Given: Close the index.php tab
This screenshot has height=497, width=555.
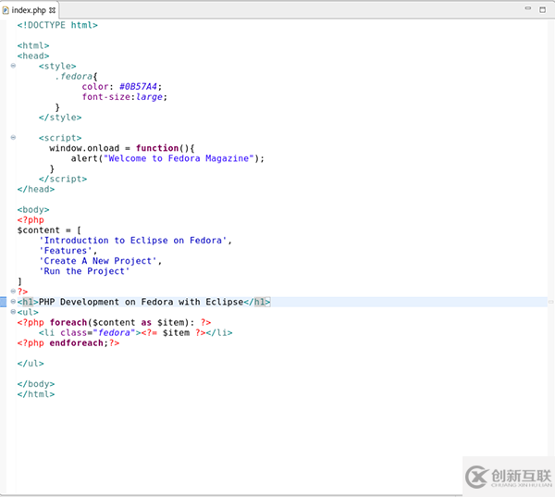Looking at the screenshot, I should 53,10.
